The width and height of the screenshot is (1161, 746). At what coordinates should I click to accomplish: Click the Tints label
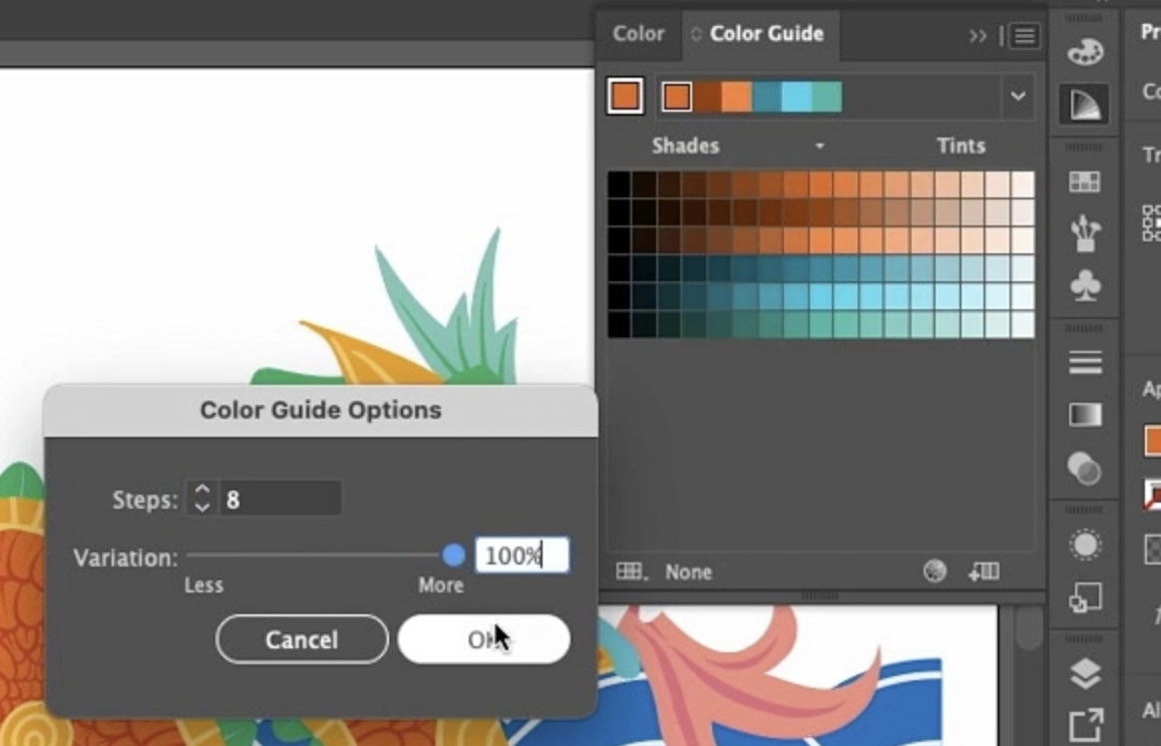point(962,146)
